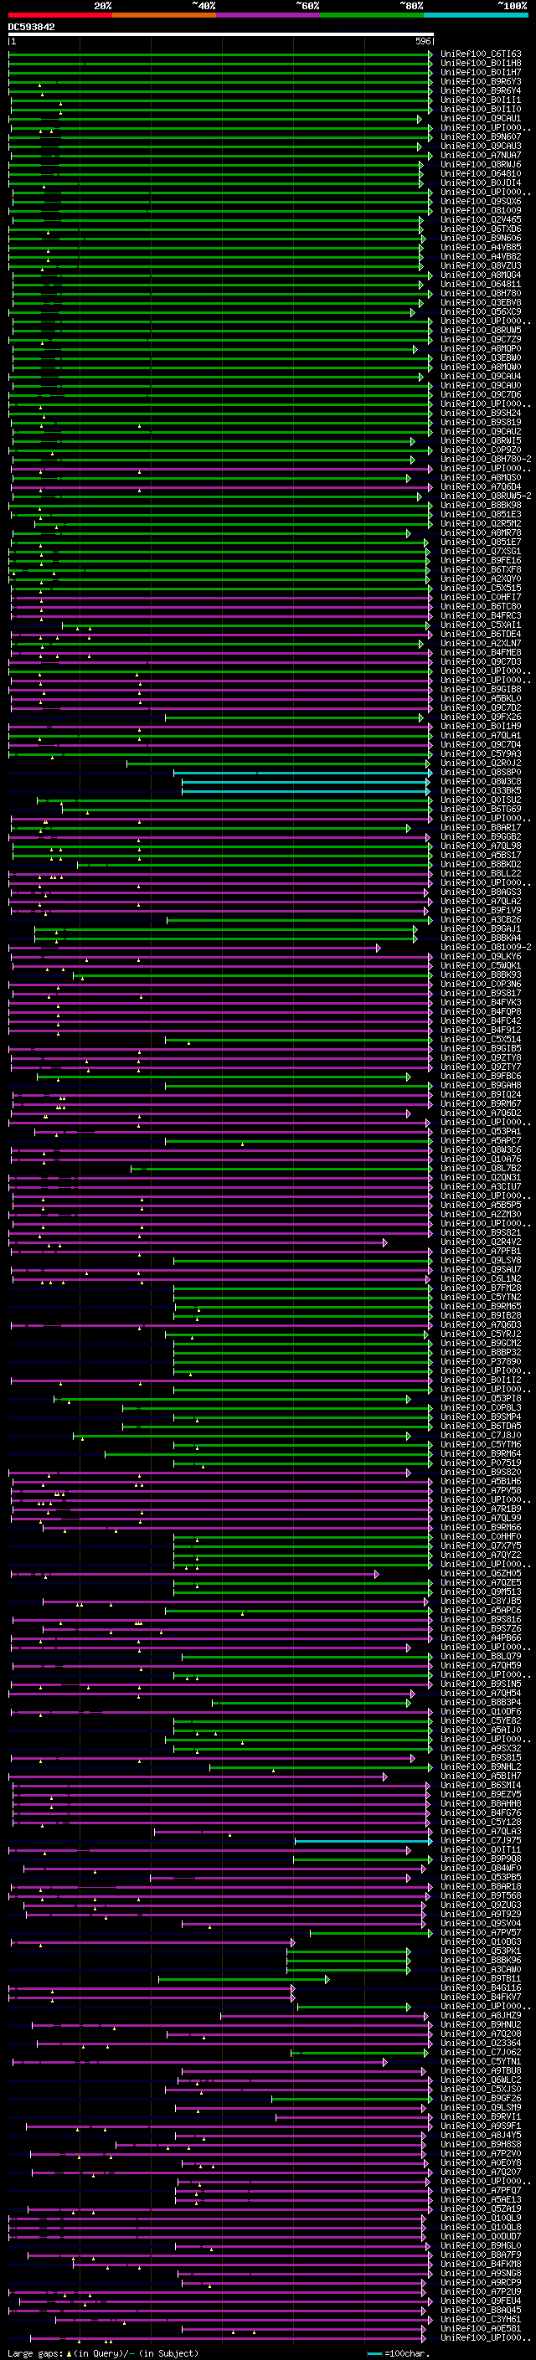Select the UniRef100_B9N606 label
Image resolution: width=536 pixels, height=2360 pixels.
(x=481, y=239)
